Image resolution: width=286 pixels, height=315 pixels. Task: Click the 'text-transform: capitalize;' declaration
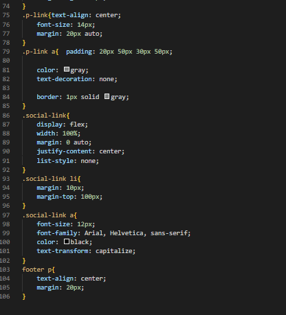click(x=86, y=251)
